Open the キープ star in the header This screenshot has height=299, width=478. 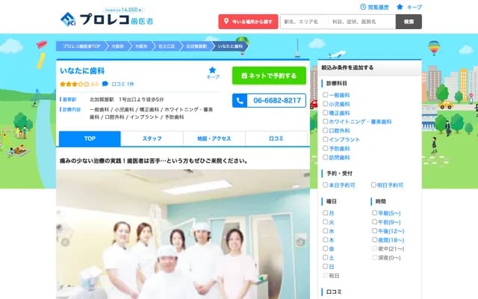click(409, 7)
